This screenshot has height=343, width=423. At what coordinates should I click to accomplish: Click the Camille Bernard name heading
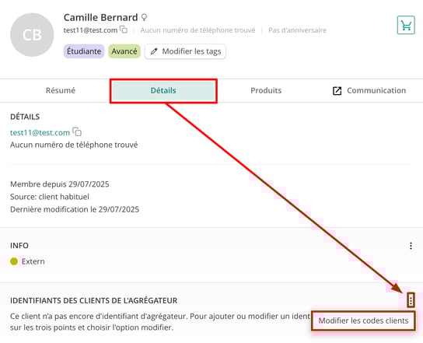pyautogui.click(x=100, y=18)
